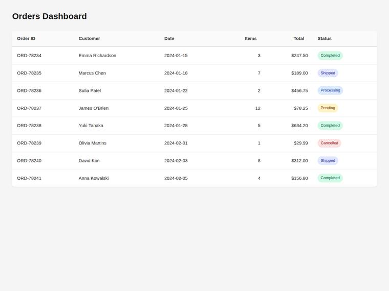Click the Processing status badge
The image size is (389, 291).
(330, 90)
